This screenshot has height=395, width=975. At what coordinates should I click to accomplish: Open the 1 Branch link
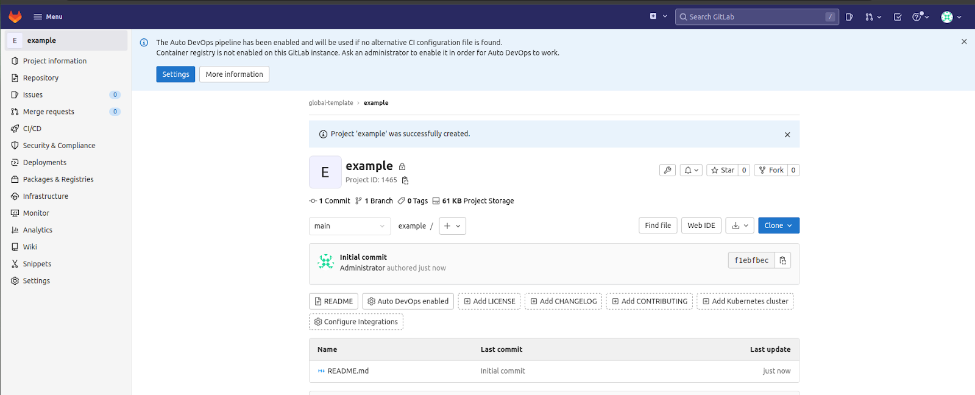(374, 201)
